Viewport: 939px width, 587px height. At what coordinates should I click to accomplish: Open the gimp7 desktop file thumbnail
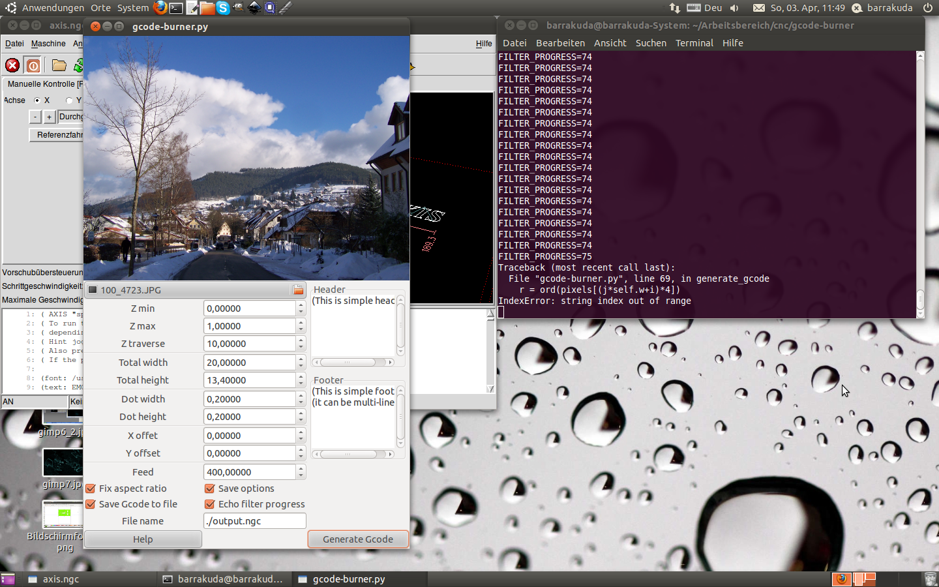tap(63, 462)
